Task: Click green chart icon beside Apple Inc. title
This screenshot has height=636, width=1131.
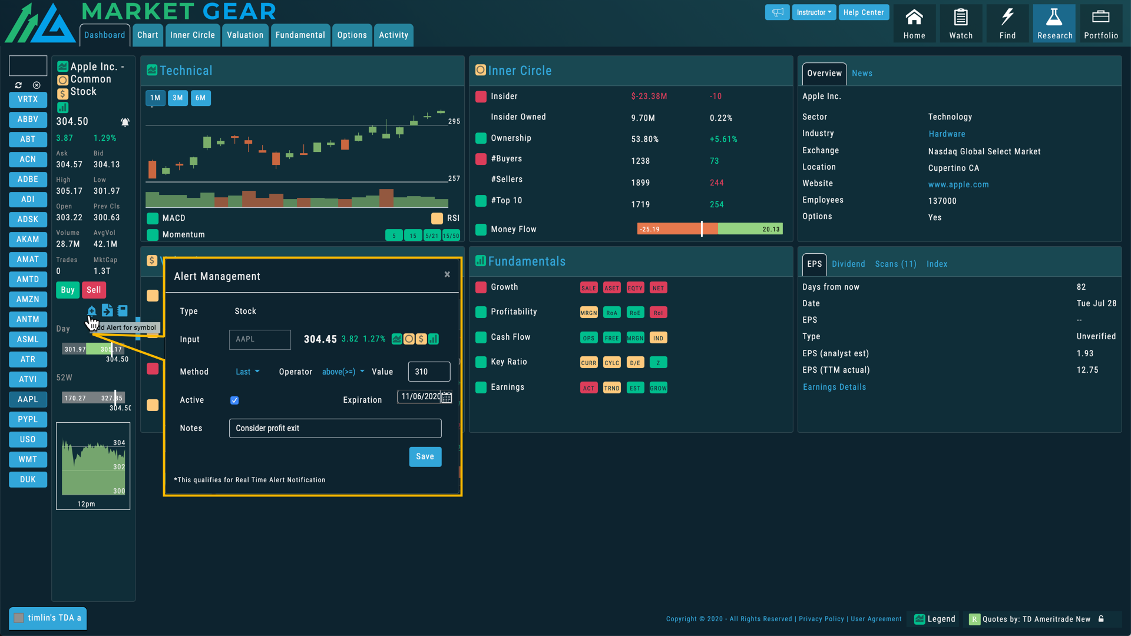Action: click(x=63, y=67)
